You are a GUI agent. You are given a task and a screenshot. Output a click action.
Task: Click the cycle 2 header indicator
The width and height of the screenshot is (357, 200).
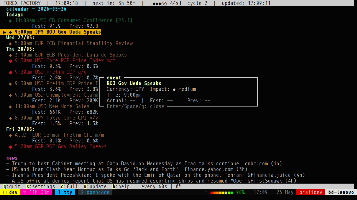197,3
